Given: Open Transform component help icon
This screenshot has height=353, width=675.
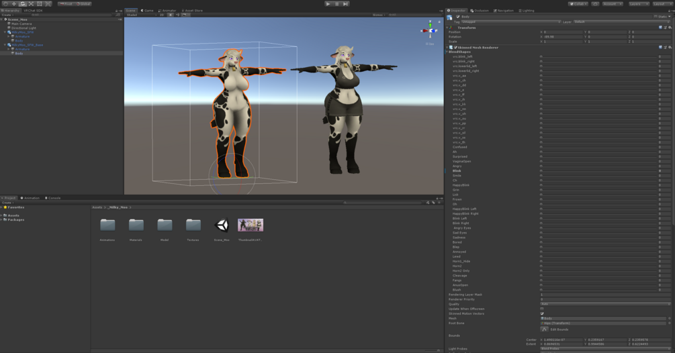Looking at the screenshot, I should (x=661, y=28).
